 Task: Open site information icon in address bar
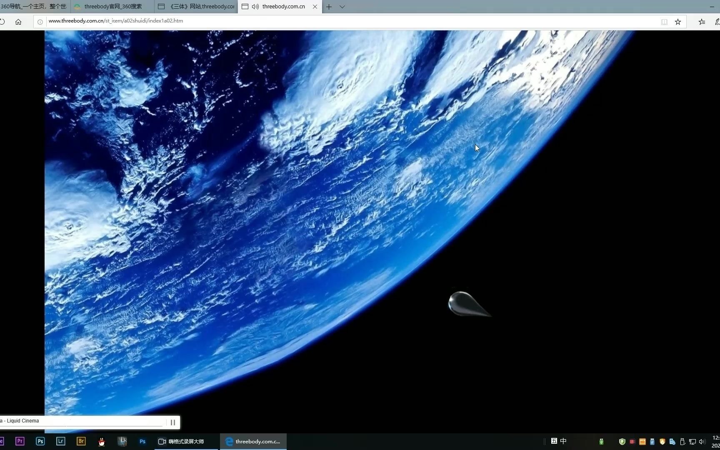click(40, 22)
